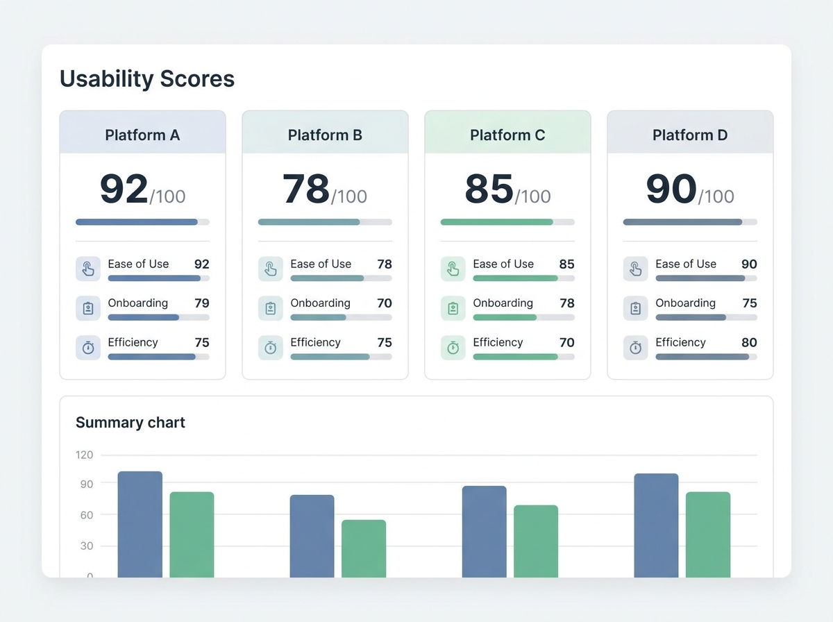Click the Ease of Use hand icon on Platform B
This screenshot has width=833, height=622.
pyautogui.click(x=271, y=269)
